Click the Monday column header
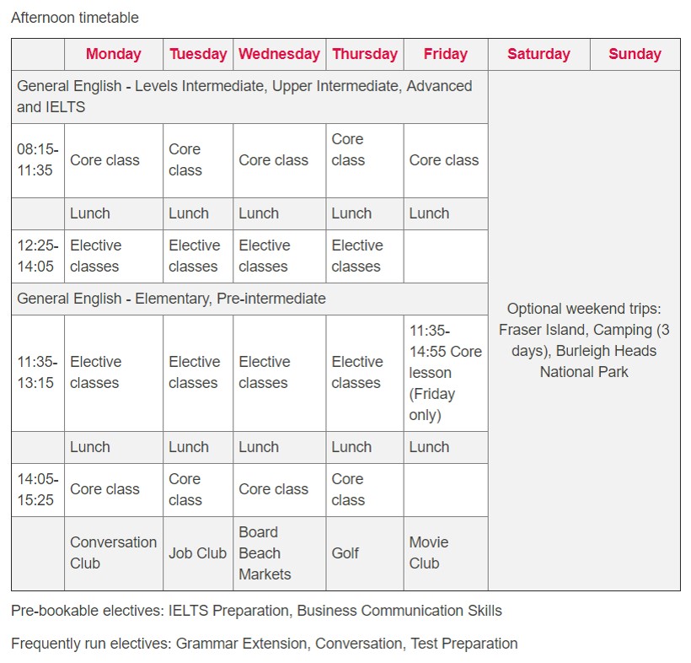The height and width of the screenshot is (663, 691). pos(114,54)
